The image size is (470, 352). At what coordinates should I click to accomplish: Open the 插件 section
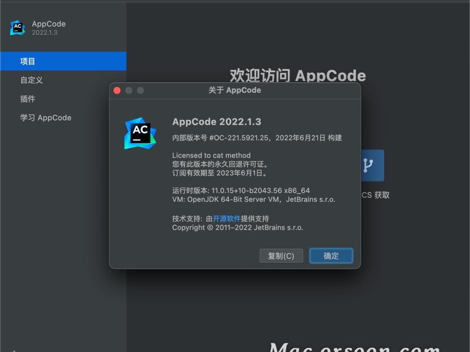28,99
